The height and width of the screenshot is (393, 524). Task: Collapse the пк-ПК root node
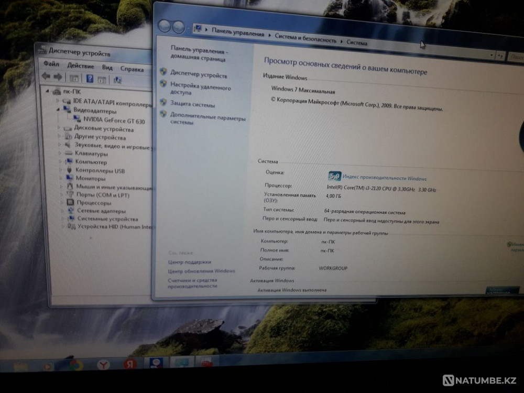coord(48,91)
